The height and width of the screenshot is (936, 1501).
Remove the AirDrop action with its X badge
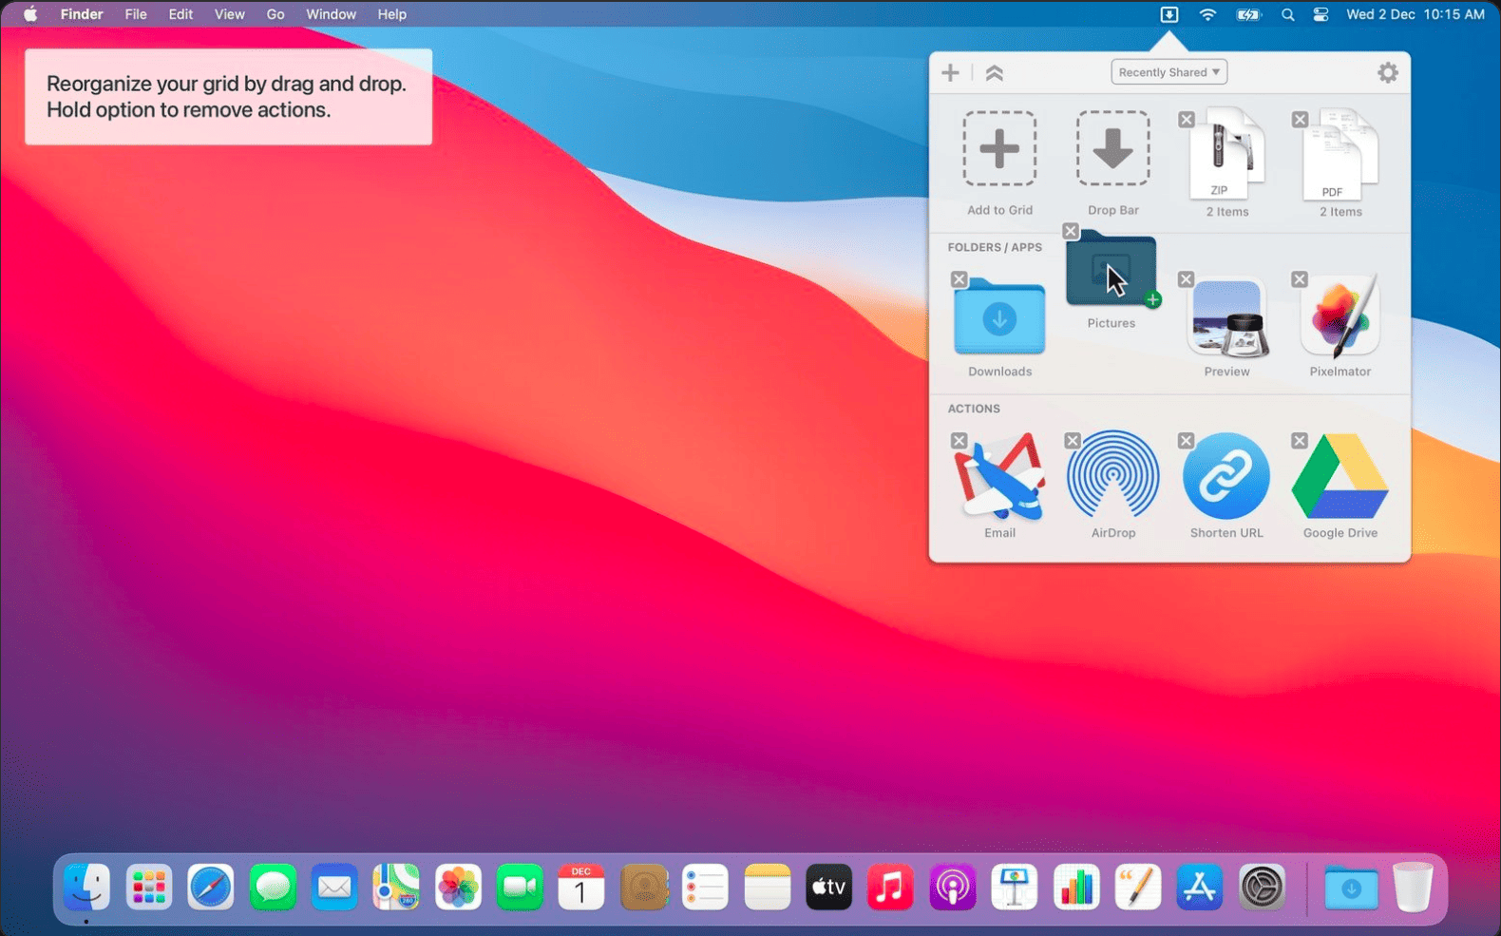point(1073,441)
